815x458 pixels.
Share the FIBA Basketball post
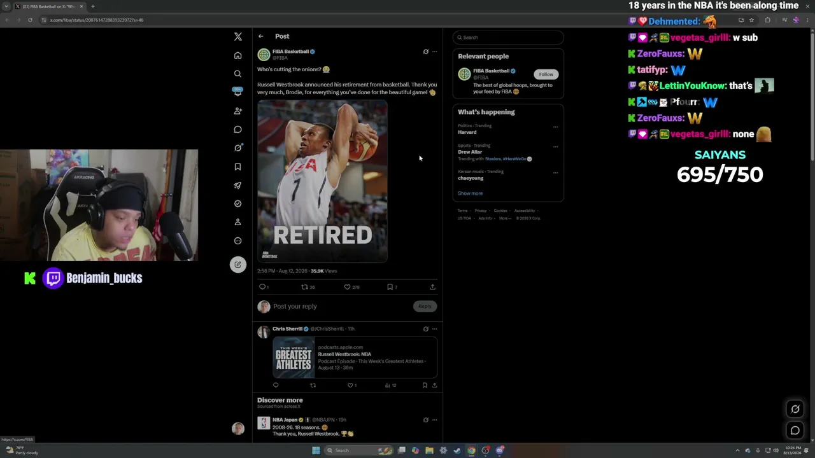tap(432, 287)
